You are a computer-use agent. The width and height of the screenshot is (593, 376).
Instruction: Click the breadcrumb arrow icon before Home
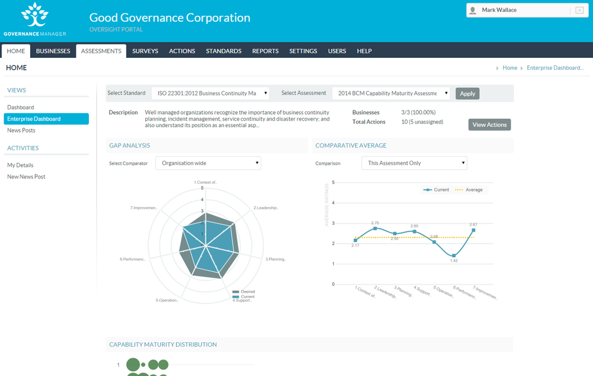[497, 68]
